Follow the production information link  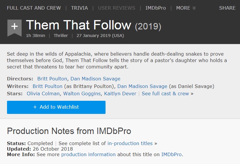pos(88,154)
